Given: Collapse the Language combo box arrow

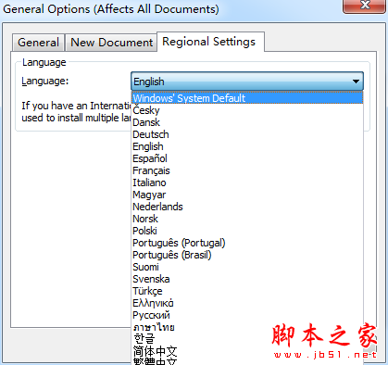Looking at the screenshot, I should click(x=356, y=82).
